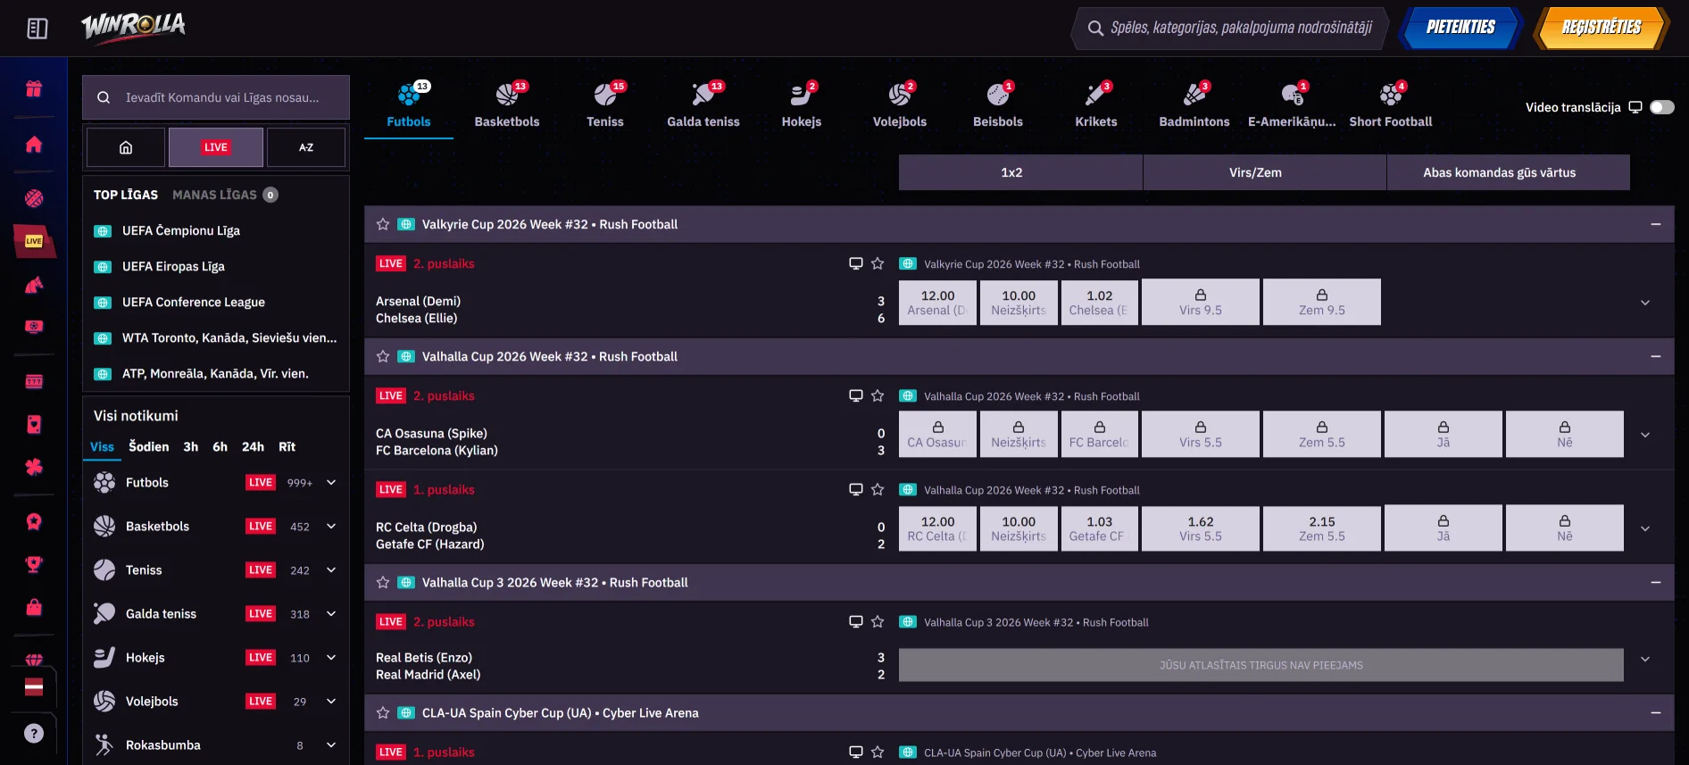Switch to the Krikets sport tab
Image resolution: width=1689 pixels, height=765 pixels.
tap(1096, 105)
